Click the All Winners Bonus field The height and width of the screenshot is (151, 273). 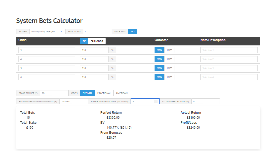pos(205,101)
